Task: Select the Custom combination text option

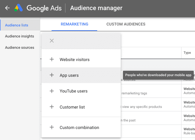Action: tap(79, 127)
